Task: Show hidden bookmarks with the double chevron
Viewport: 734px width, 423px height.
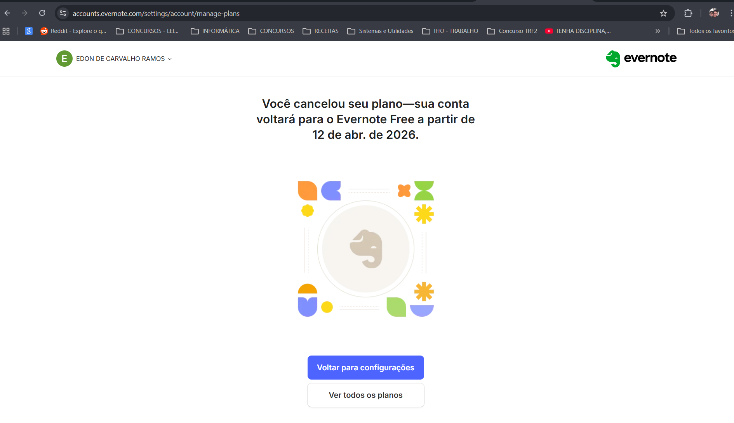Action: (x=657, y=31)
